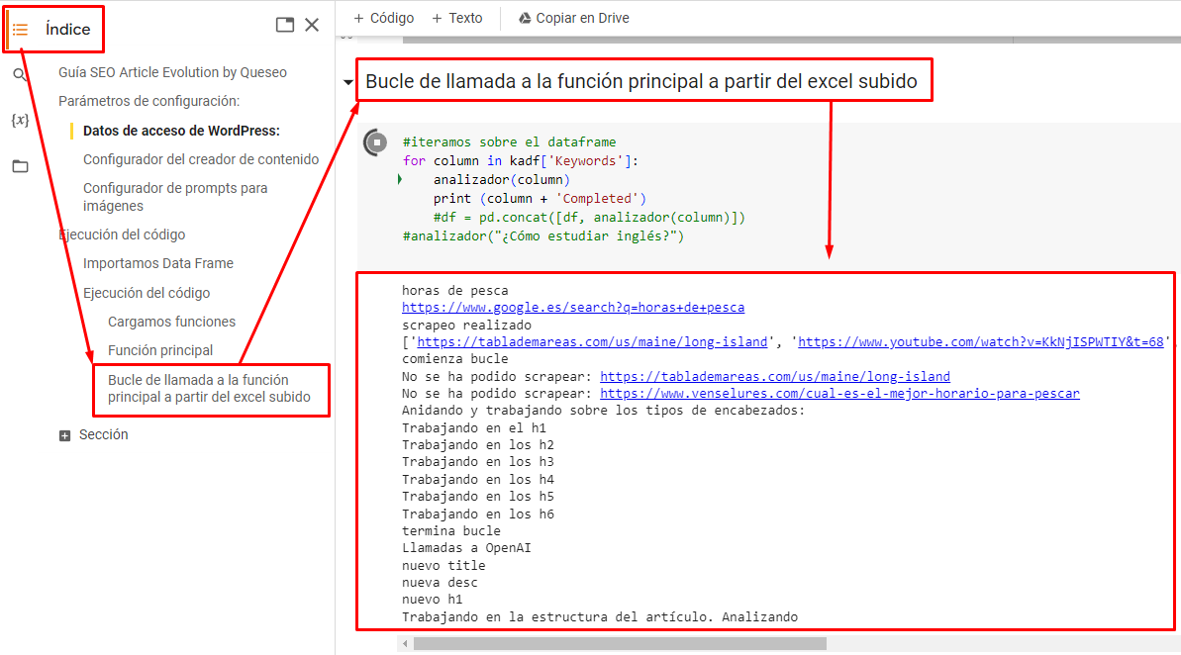Click the Sección label in index

[103, 434]
